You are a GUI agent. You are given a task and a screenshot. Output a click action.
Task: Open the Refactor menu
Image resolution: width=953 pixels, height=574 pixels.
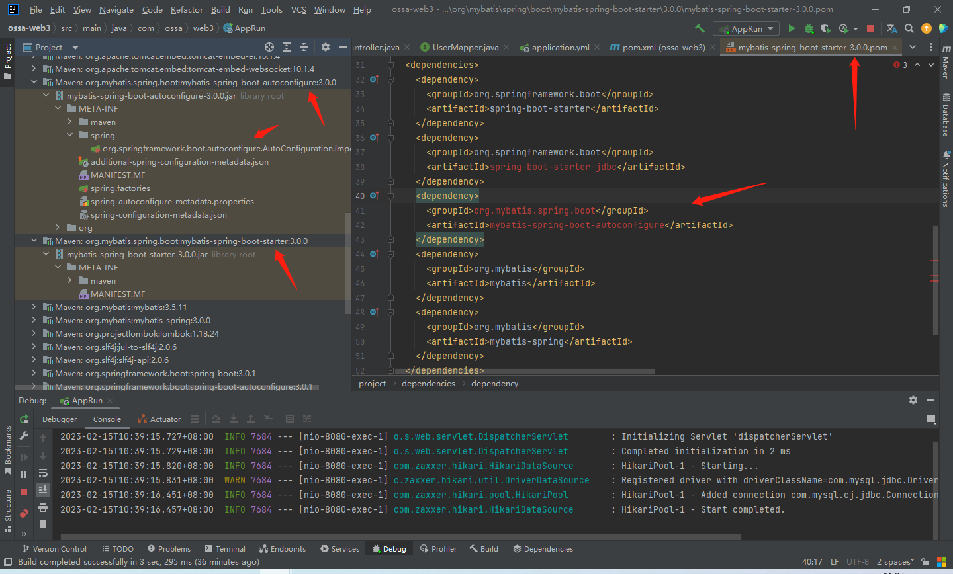point(187,9)
